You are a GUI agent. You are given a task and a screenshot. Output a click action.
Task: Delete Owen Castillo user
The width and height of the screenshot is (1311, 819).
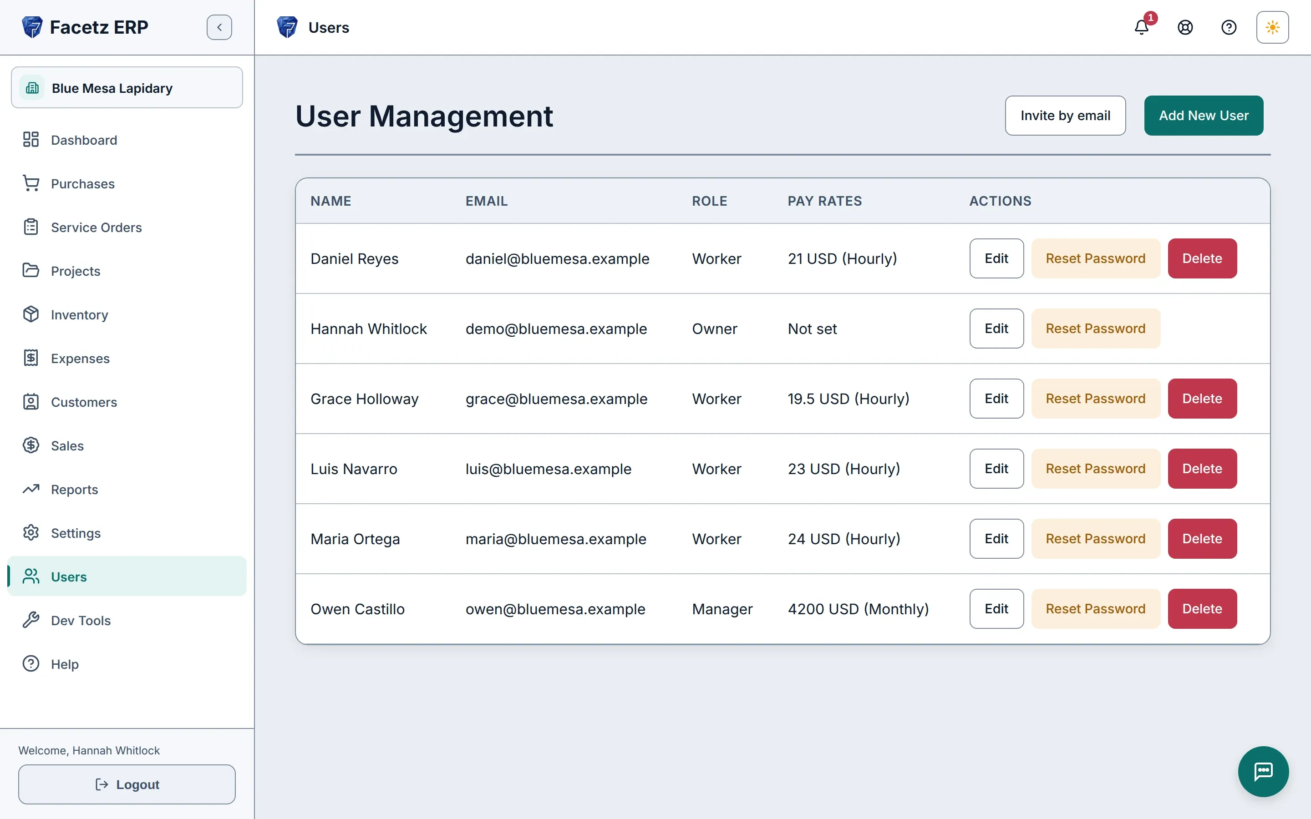coord(1202,609)
